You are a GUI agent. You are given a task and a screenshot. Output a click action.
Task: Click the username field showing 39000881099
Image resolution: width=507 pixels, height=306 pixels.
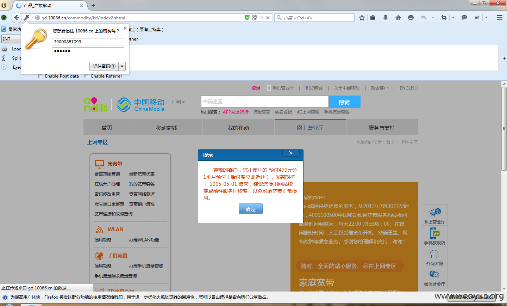point(88,42)
